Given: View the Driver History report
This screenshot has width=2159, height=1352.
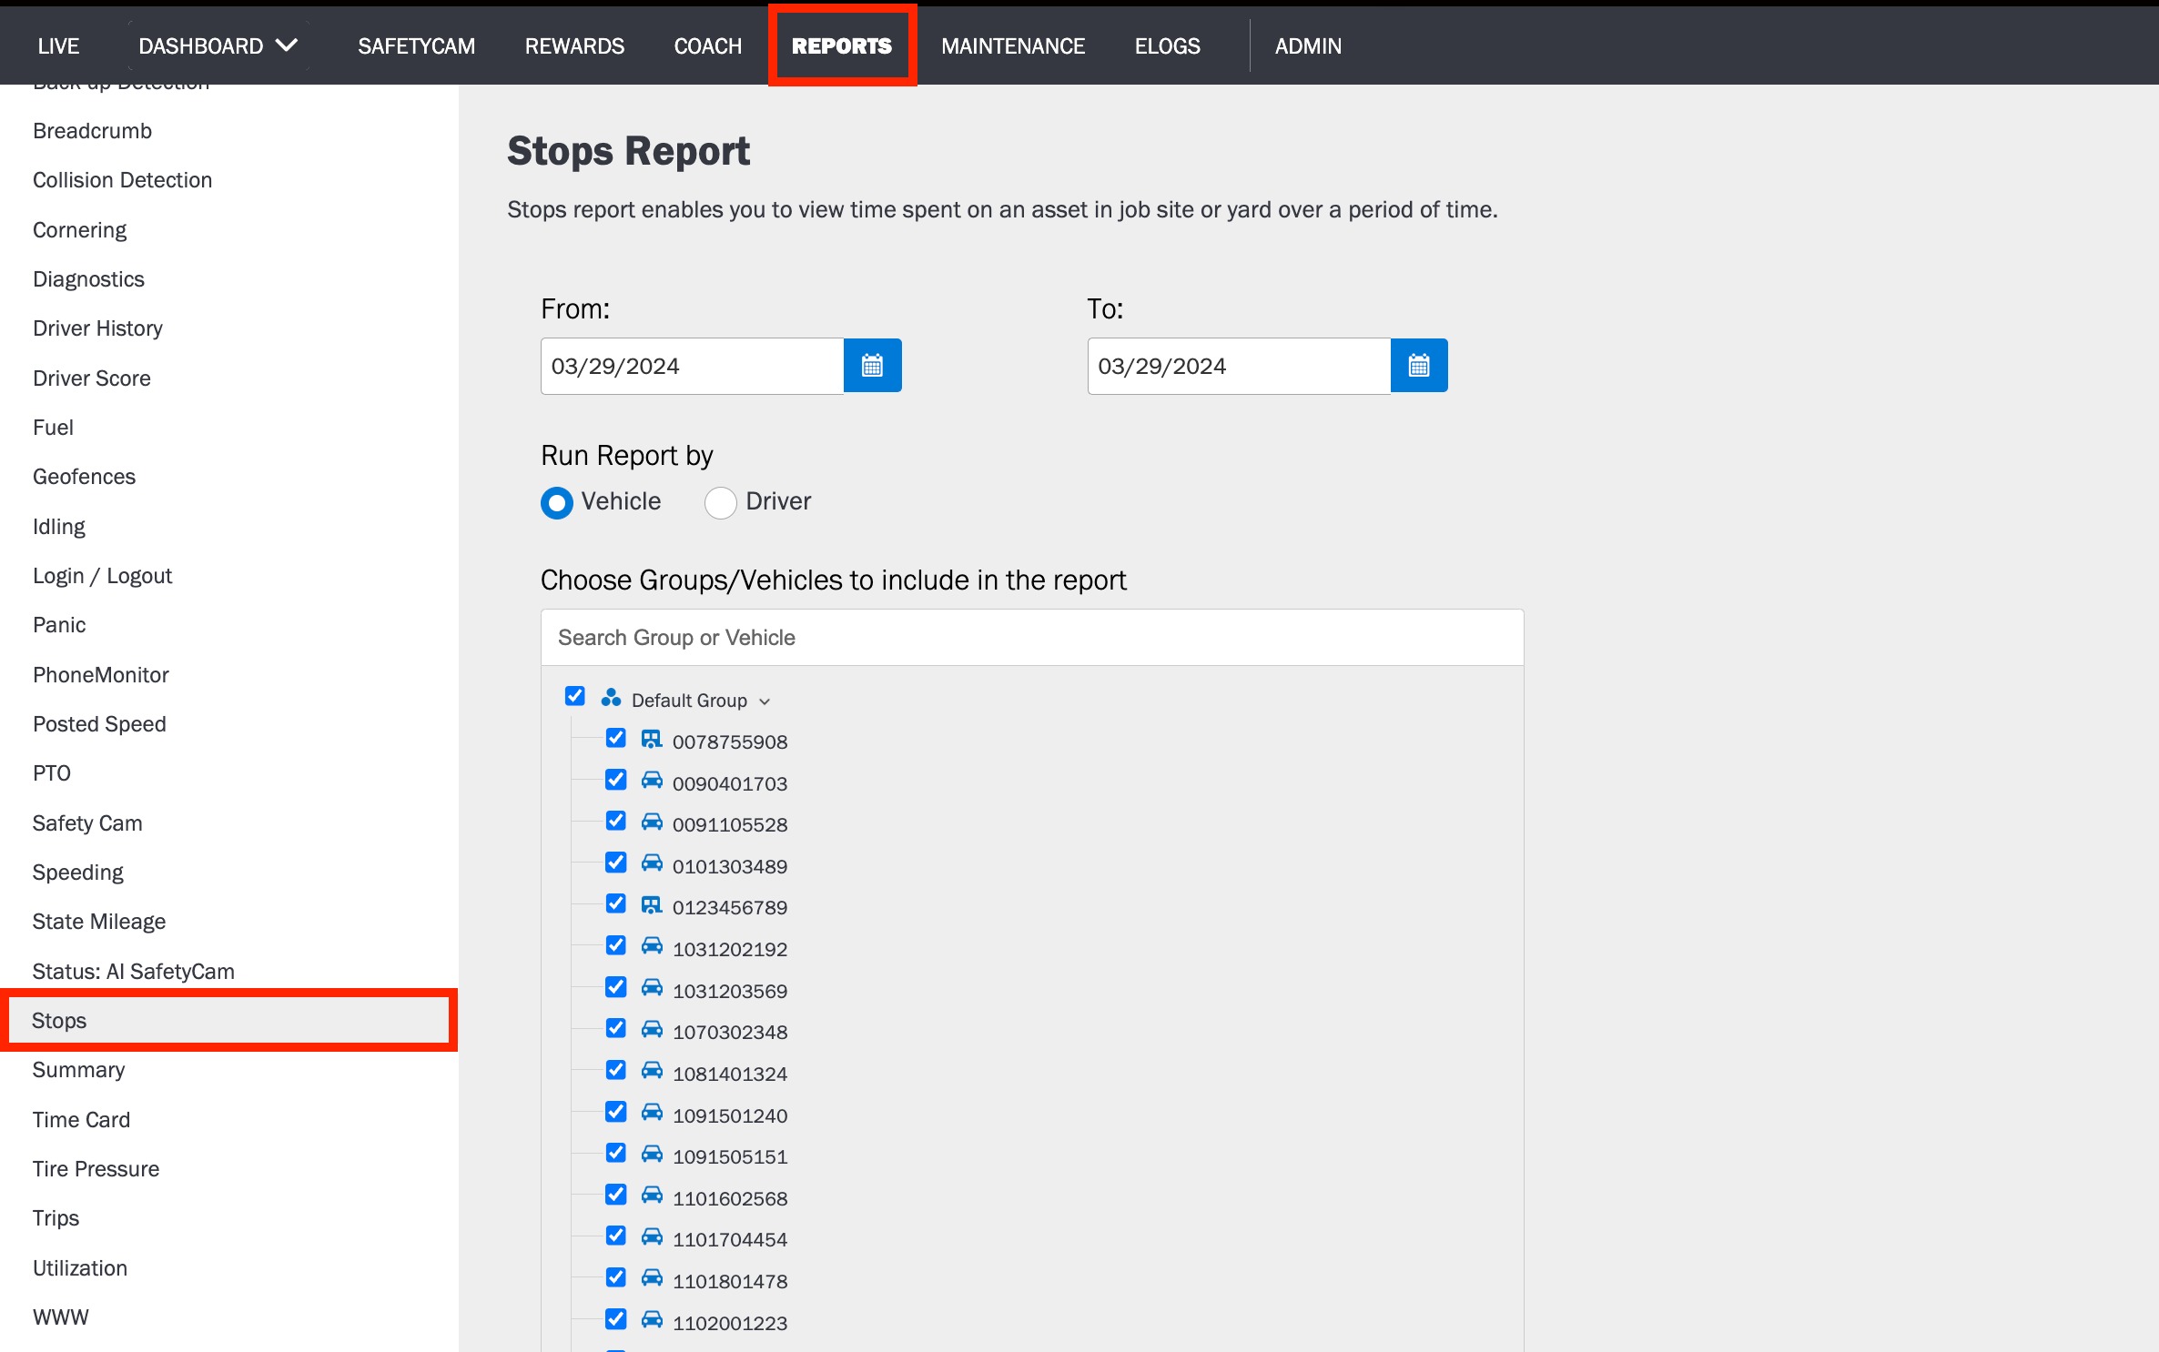Looking at the screenshot, I should [x=98, y=328].
